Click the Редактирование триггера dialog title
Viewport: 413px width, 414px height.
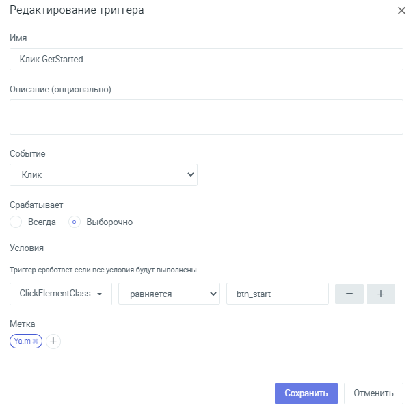(x=77, y=10)
